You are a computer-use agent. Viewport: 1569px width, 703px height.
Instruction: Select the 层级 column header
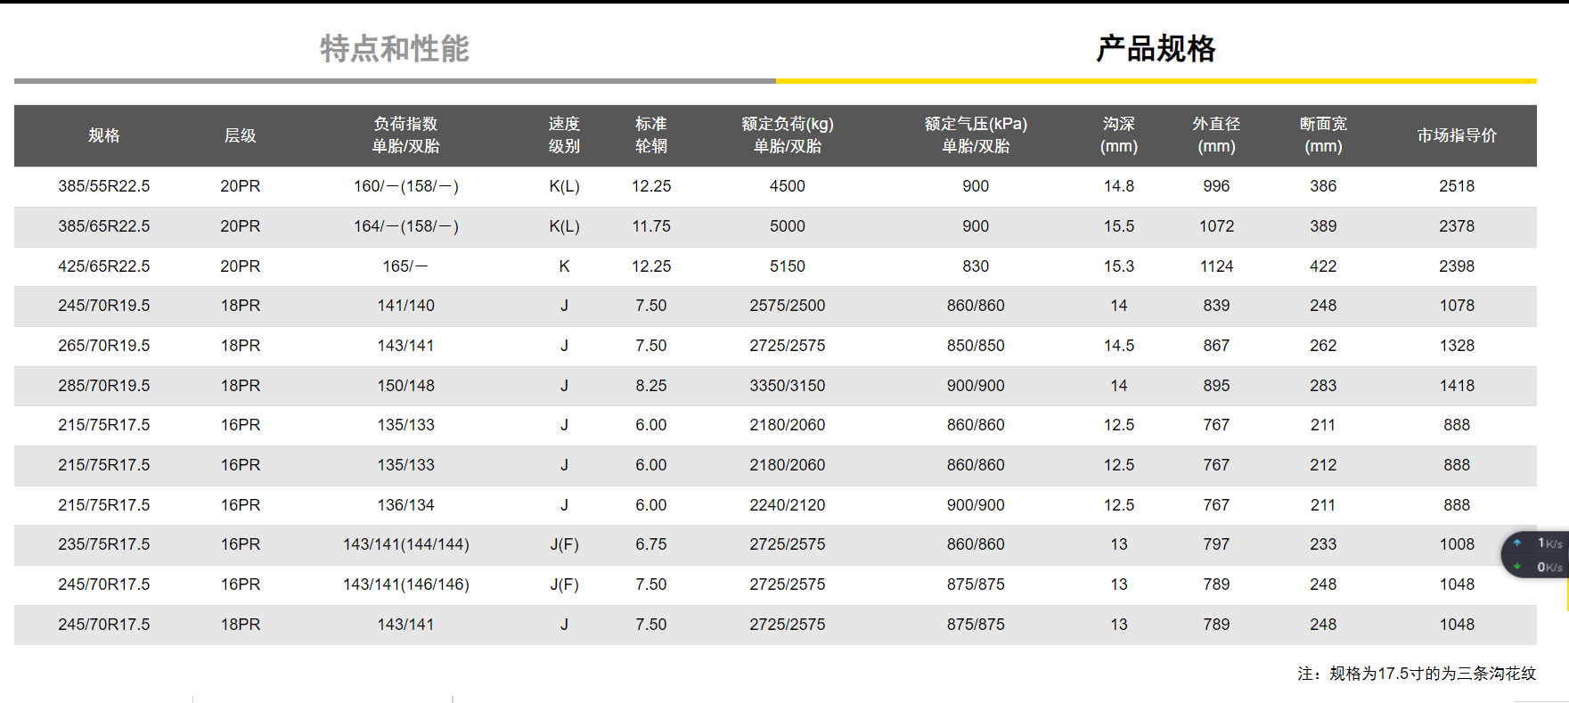[241, 135]
